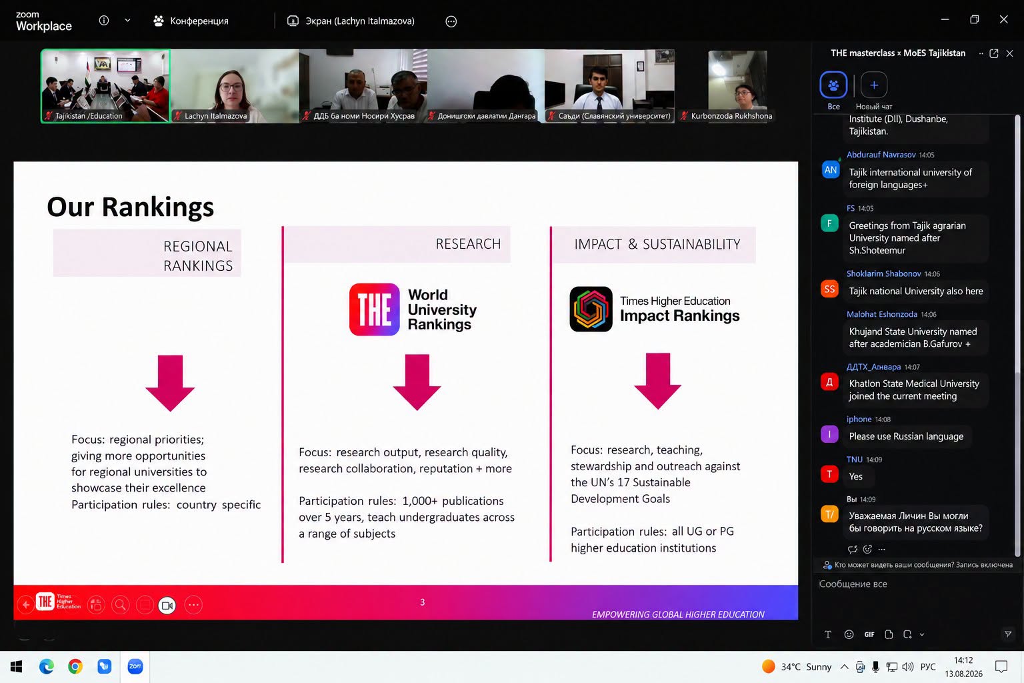Screen dimensions: 1024x683
Task: Open the emoji picker in chat composer
Action: [849, 634]
